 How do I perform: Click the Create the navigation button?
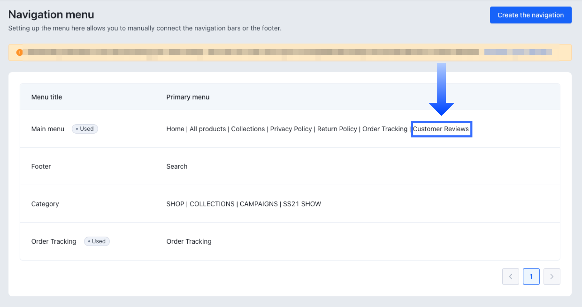[x=531, y=15]
